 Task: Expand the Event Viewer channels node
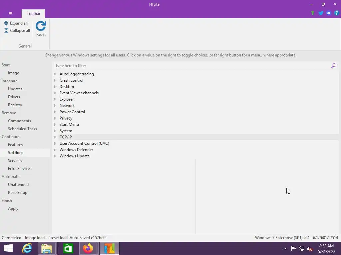[x=55, y=93]
